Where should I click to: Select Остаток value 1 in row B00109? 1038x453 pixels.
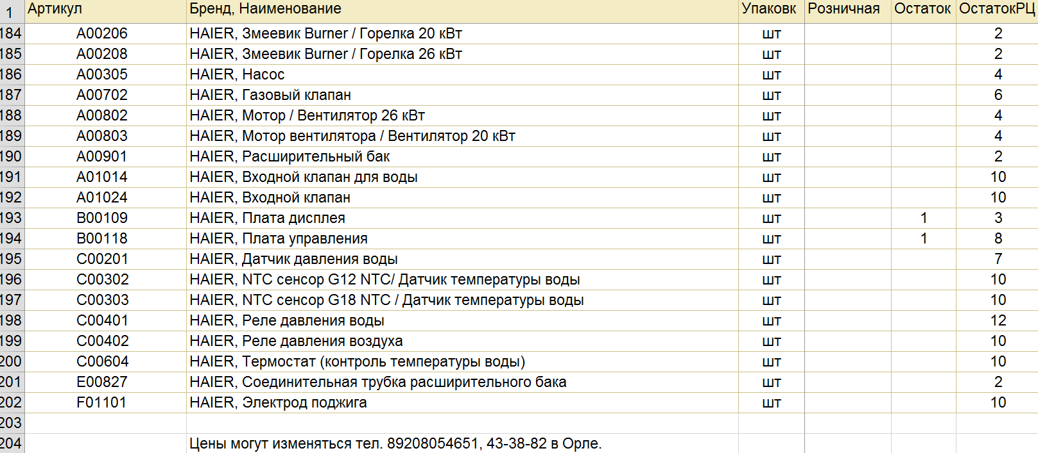[924, 218]
